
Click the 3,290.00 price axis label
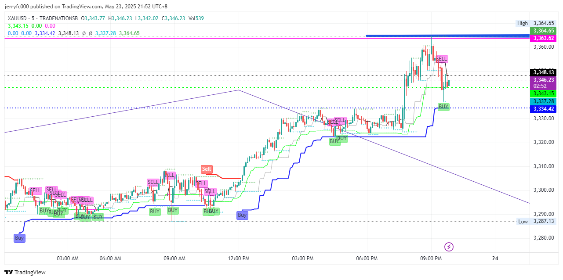[x=543, y=214]
